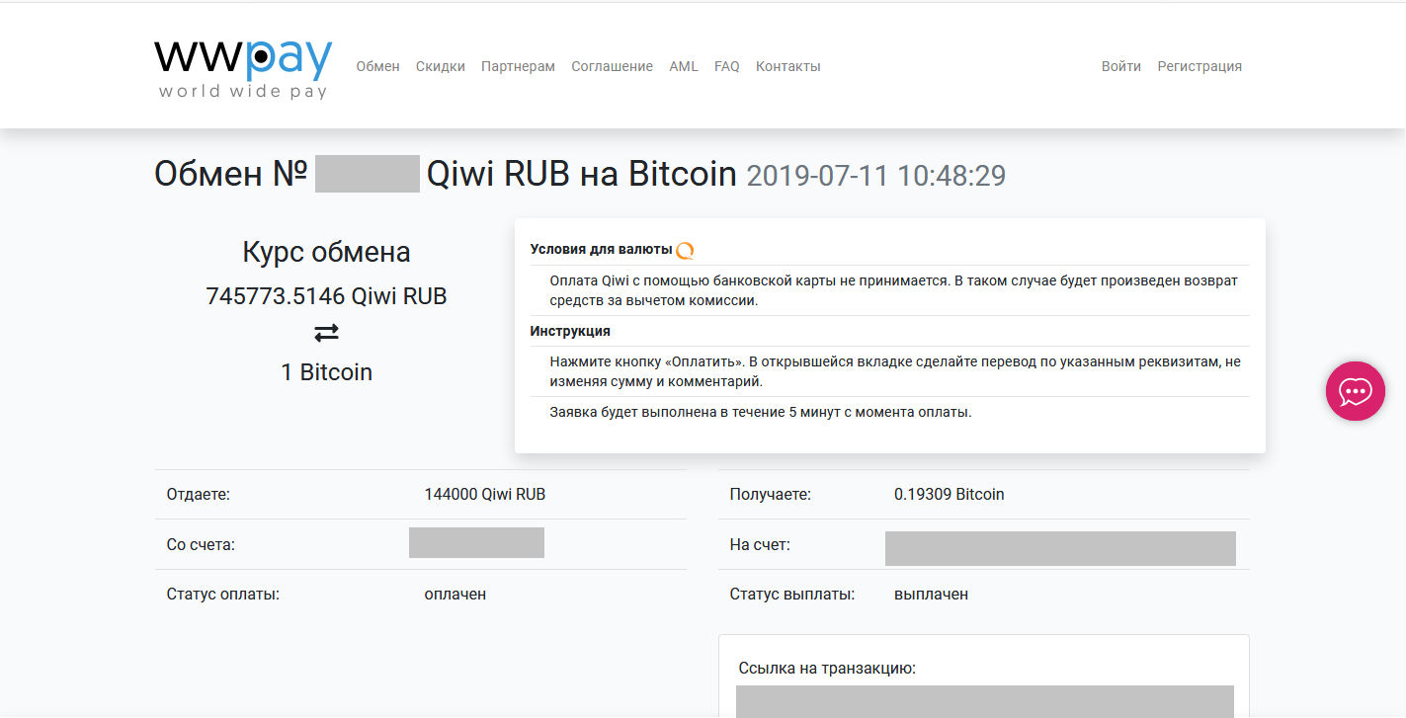Click the note about 5 минут processing time

click(761, 412)
